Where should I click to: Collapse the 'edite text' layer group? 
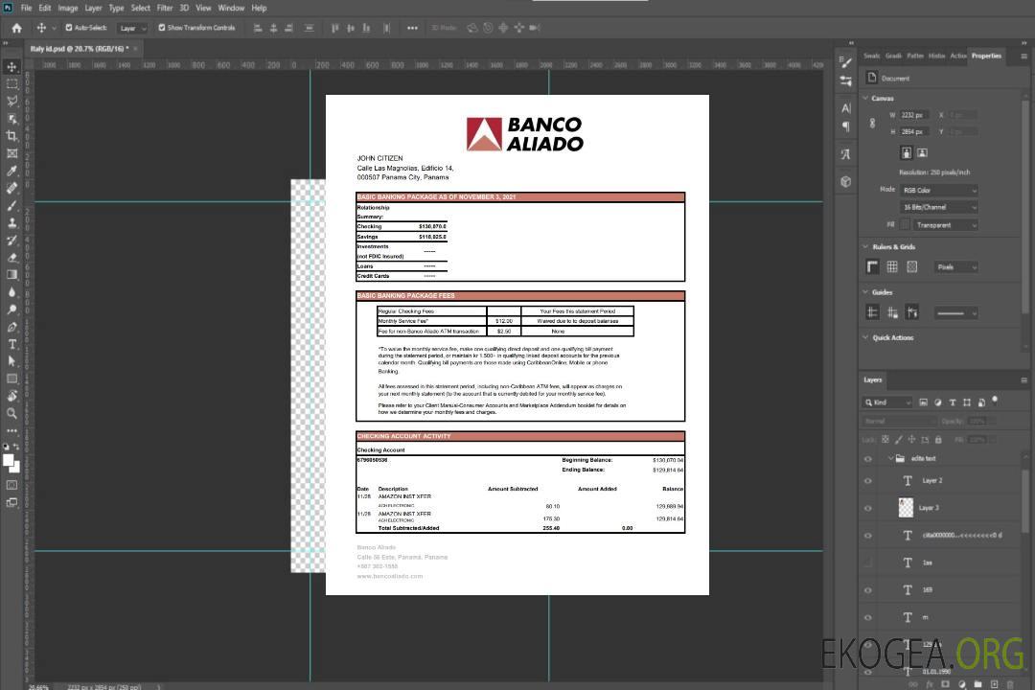(890, 458)
